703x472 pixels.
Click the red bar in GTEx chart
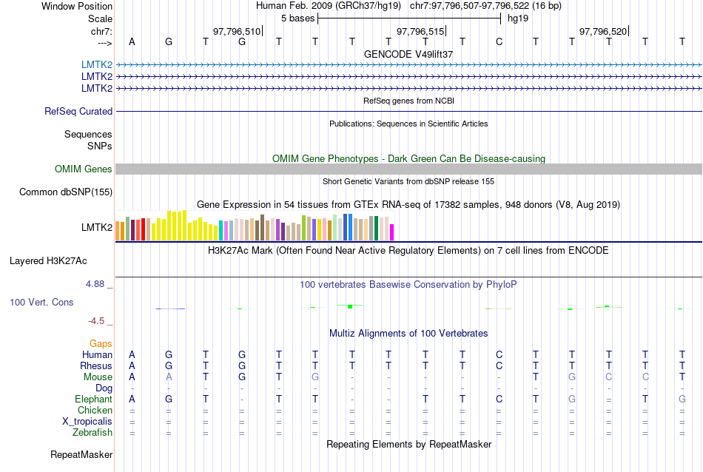pyautogui.click(x=143, y=229)
